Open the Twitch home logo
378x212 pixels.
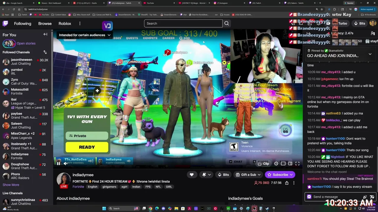[x=5, y=24]
